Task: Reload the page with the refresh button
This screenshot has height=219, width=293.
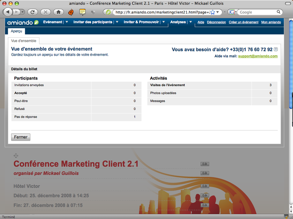Action: [x=33, y=12]
